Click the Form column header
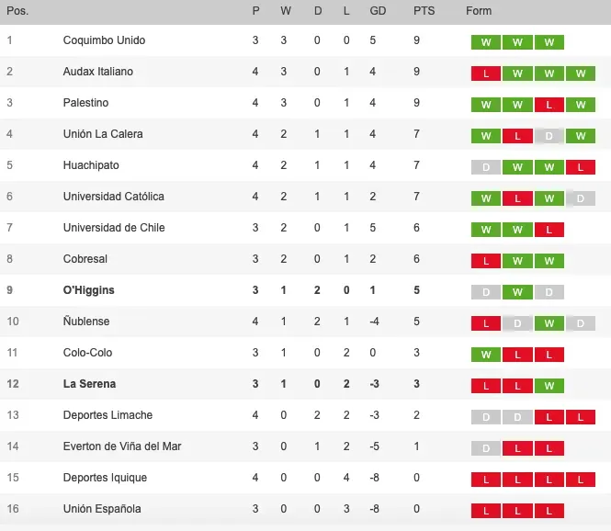Image resolution: width=611 pixels, height=531 pixels. [479, 11]
